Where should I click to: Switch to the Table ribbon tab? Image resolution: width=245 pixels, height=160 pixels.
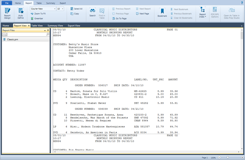(39, 3)
